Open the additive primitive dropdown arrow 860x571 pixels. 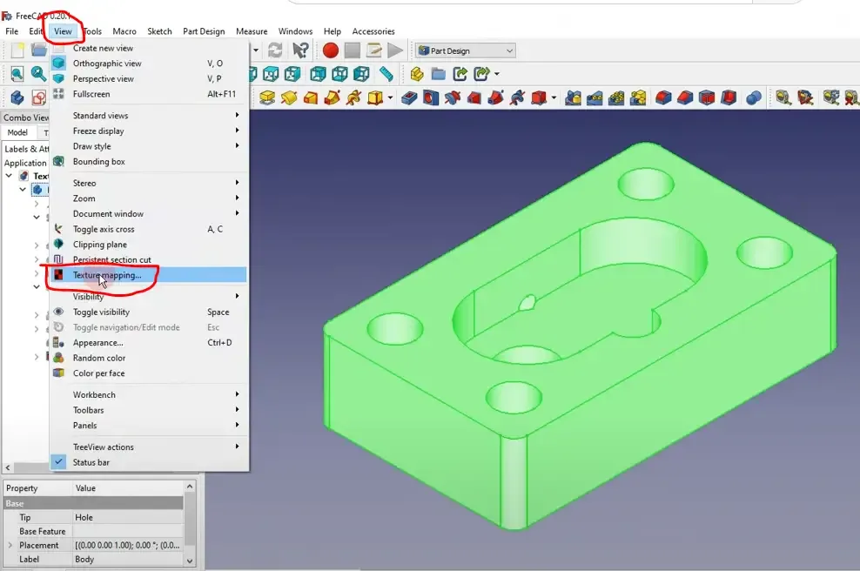point(390,98)
